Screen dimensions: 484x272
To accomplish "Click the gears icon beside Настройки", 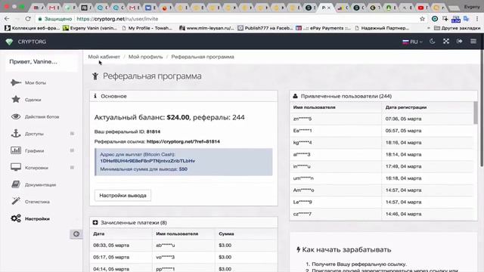I will point(16,218).
